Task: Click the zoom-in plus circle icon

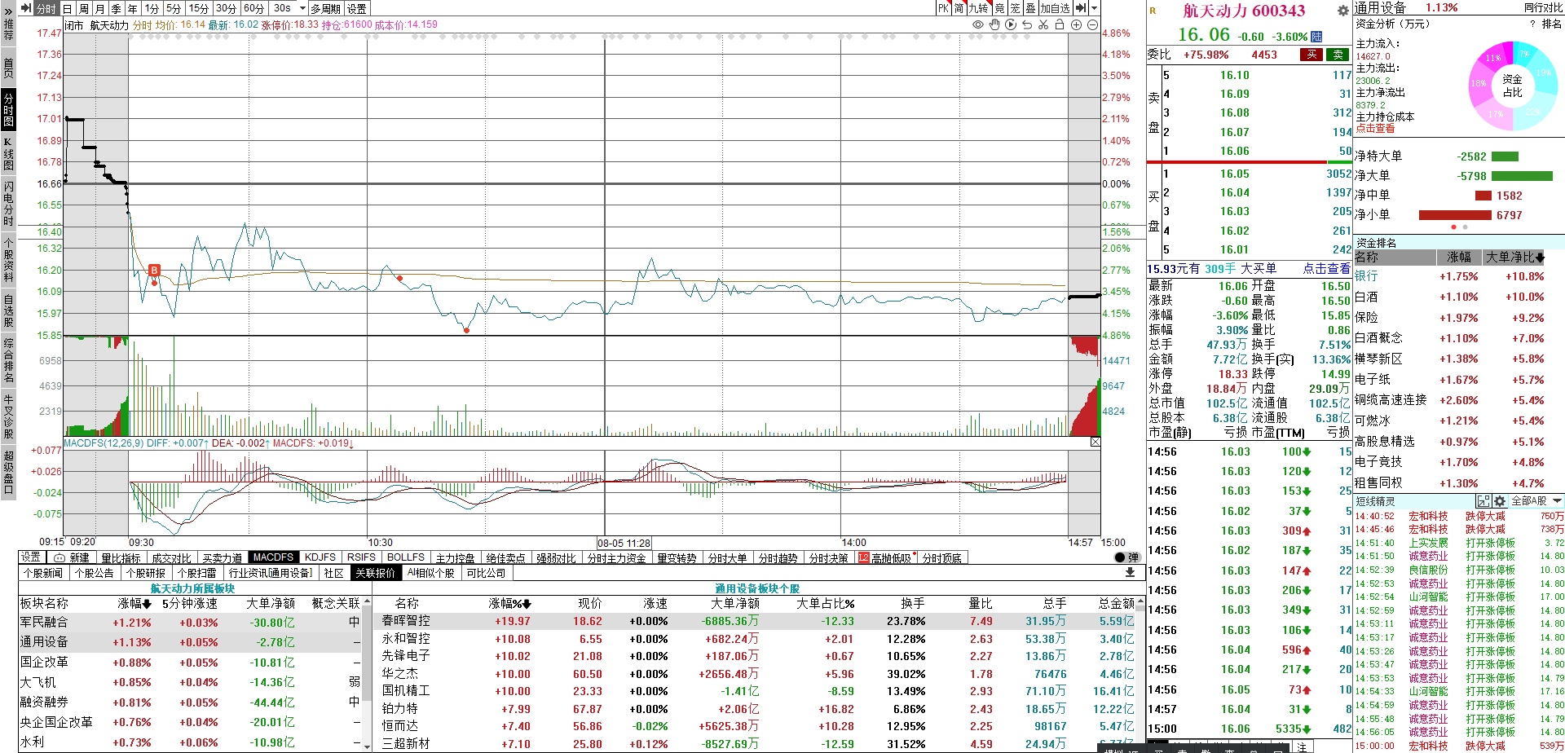Action: [x=1076, y=24]
